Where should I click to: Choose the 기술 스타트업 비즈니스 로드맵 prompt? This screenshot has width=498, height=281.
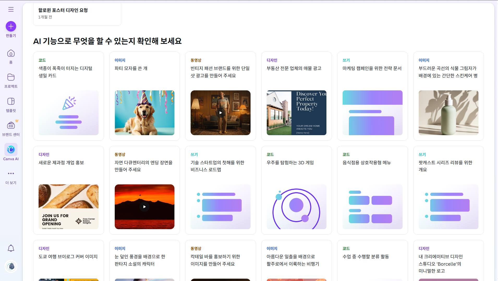point(221,190)
